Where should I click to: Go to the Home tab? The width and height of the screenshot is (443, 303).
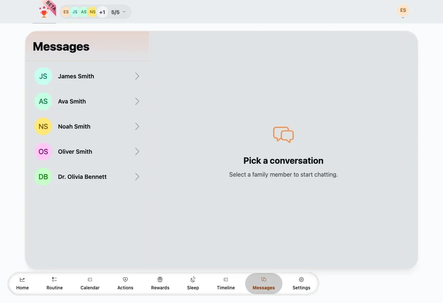23,283
